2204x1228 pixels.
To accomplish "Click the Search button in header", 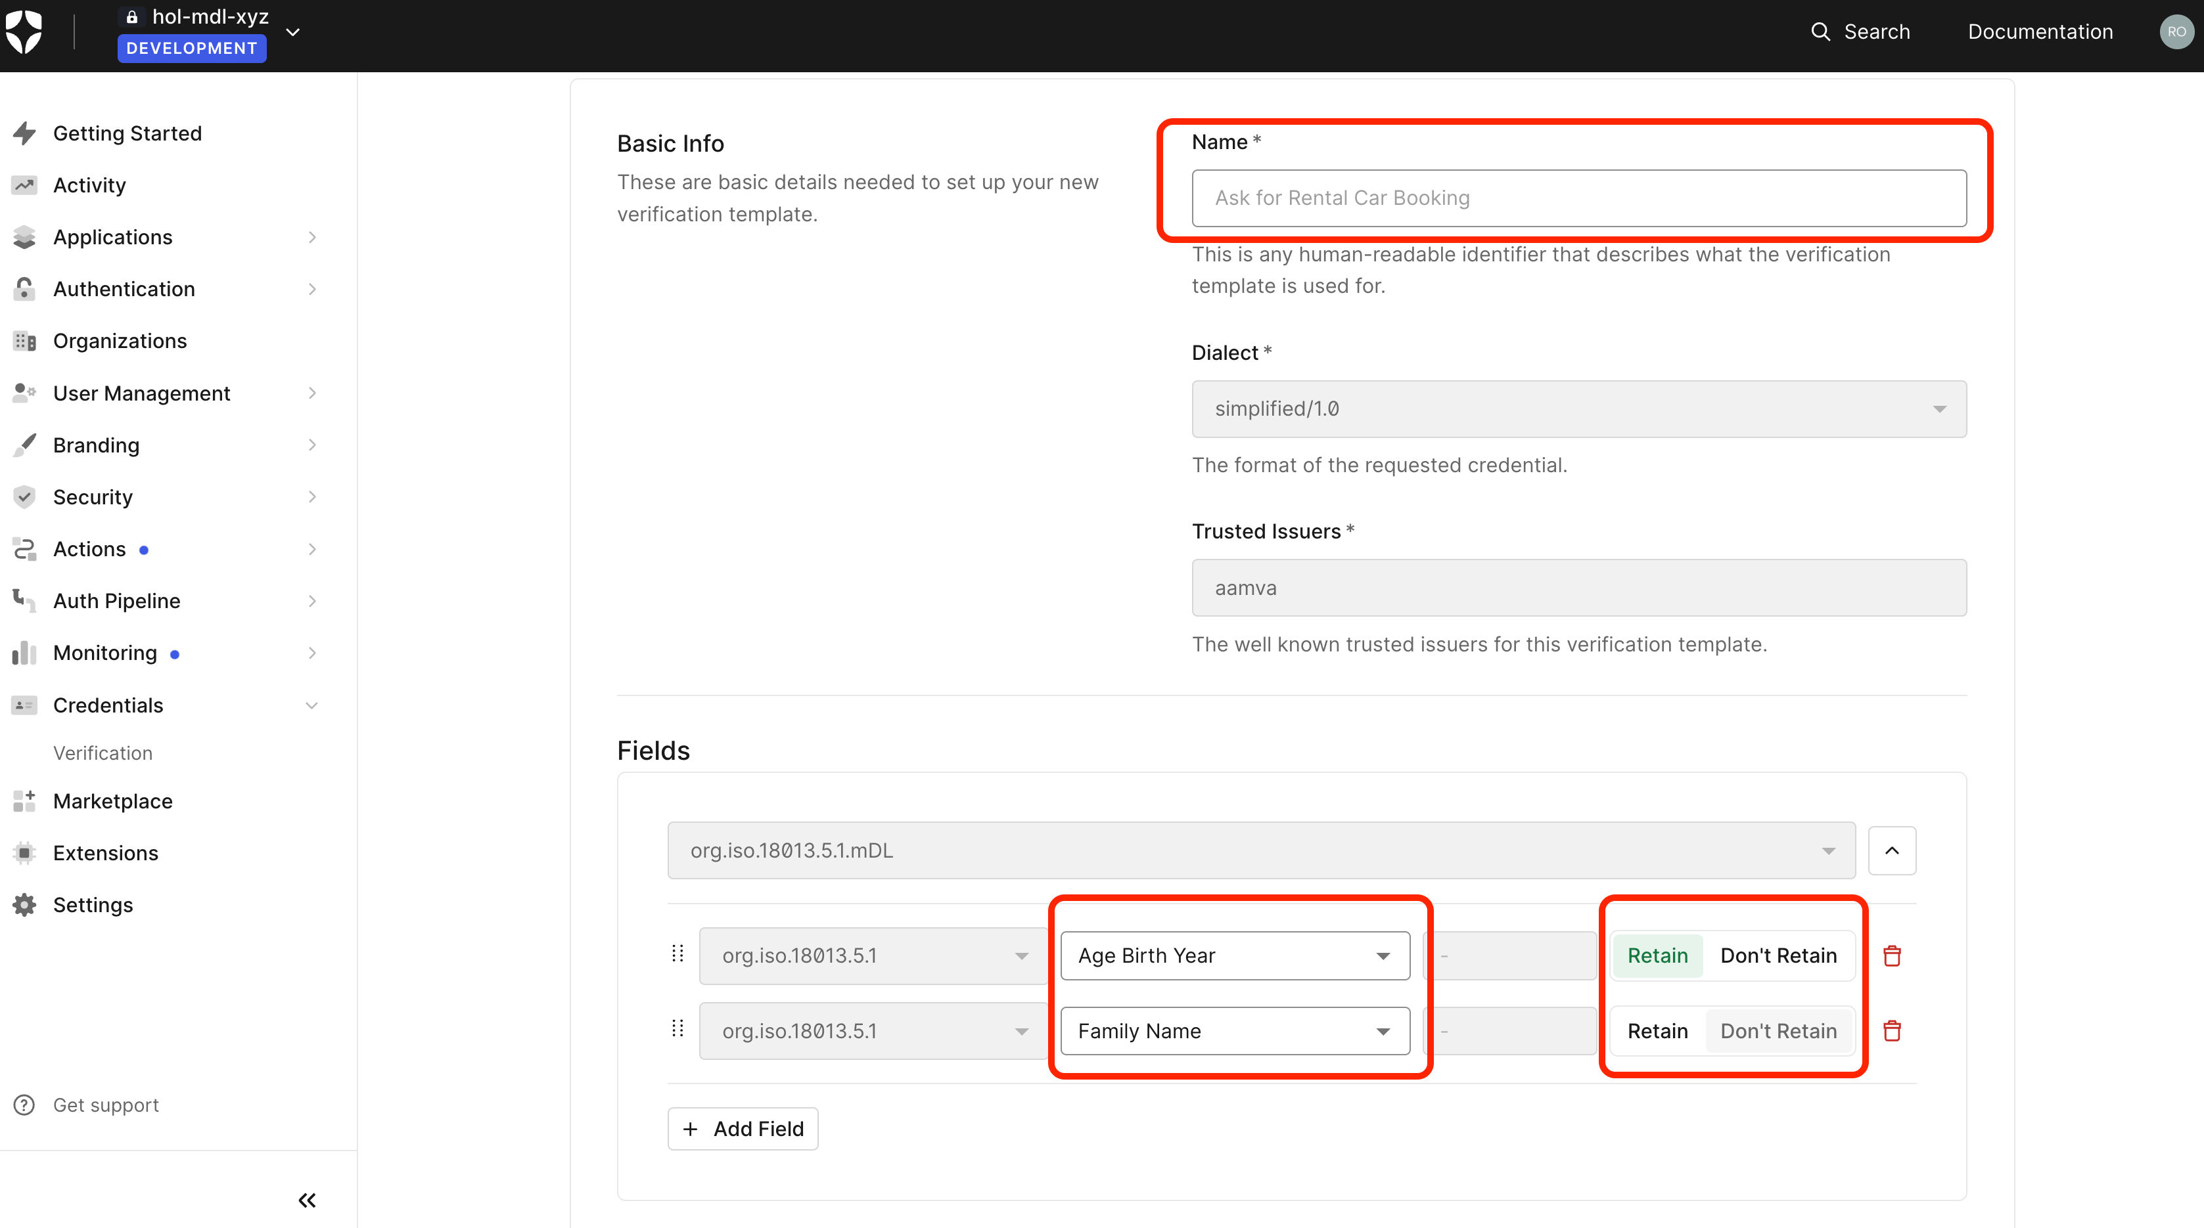I will click(x=1860, y=32).
